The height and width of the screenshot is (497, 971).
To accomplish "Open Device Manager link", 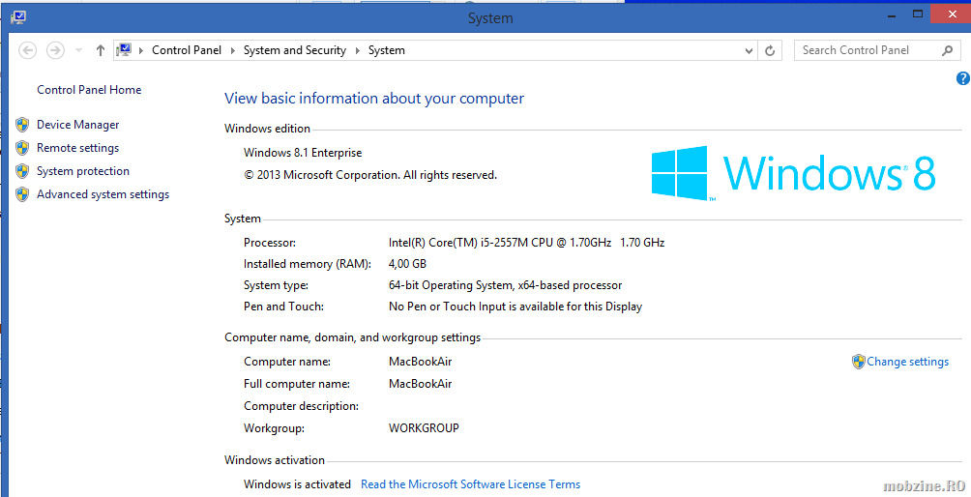I will pyautogui.click(x=78, y=125).
